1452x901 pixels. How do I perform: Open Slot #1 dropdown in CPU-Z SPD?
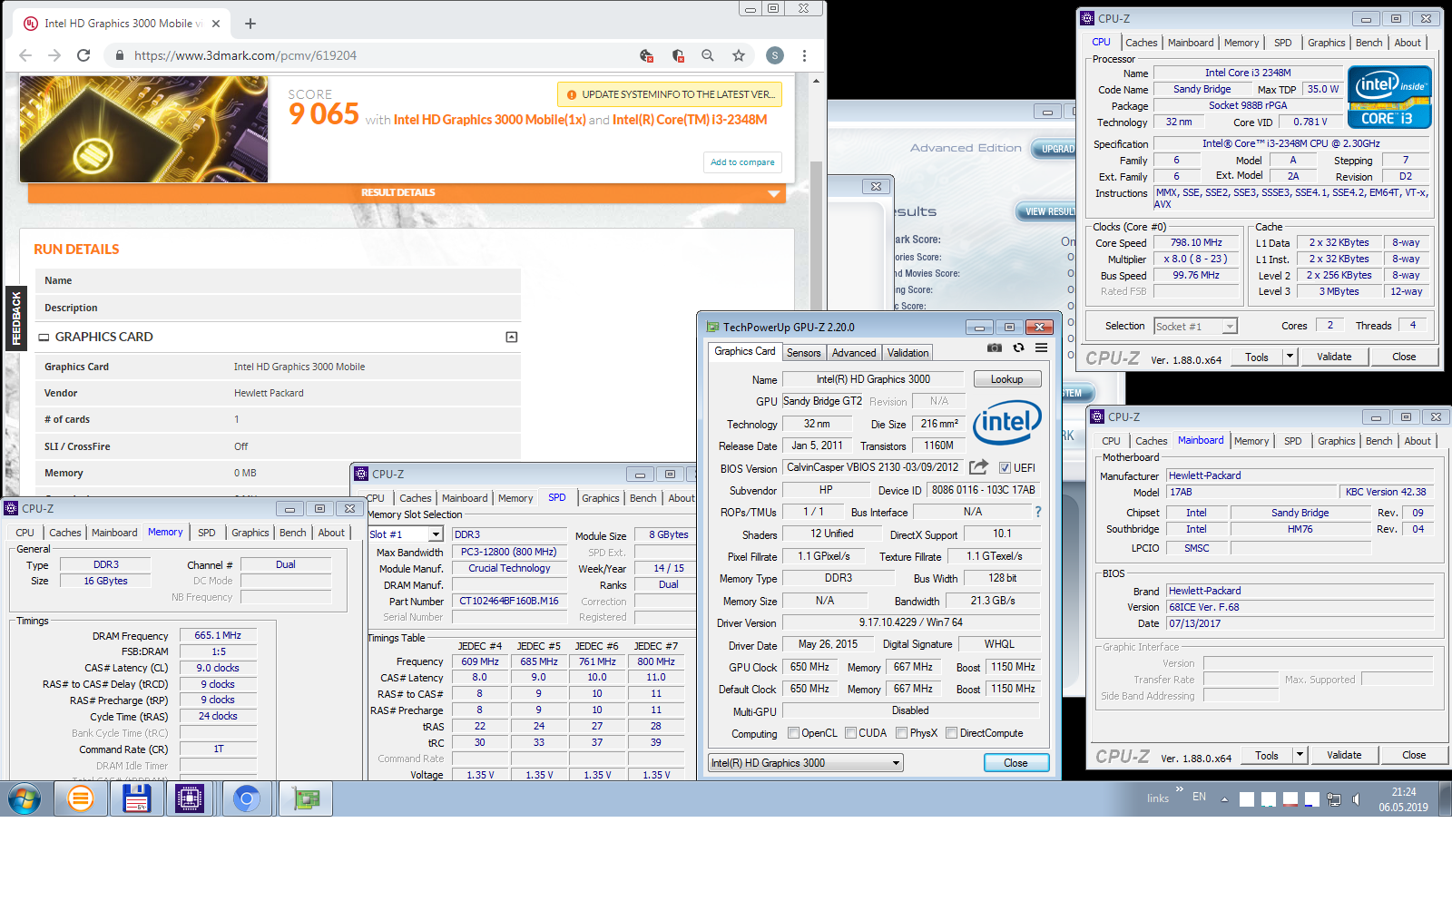[436, 534]
